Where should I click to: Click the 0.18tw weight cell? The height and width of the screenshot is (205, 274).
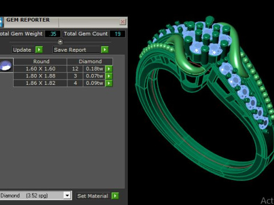coord(94,69)
